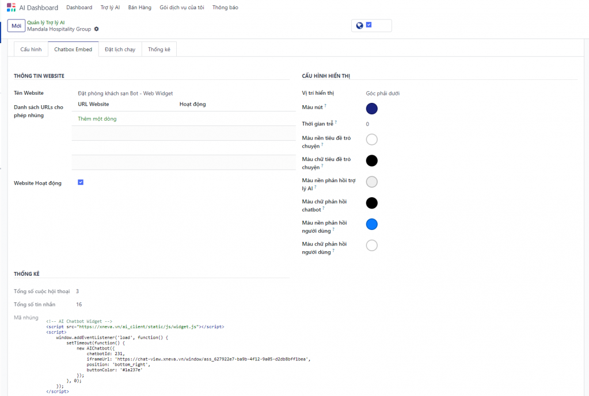Image resolution: width=589 pixels, height=396 pixels.
Task: Click help tooltip icon next to Thời gian trễ
Action: pos(335,122)
